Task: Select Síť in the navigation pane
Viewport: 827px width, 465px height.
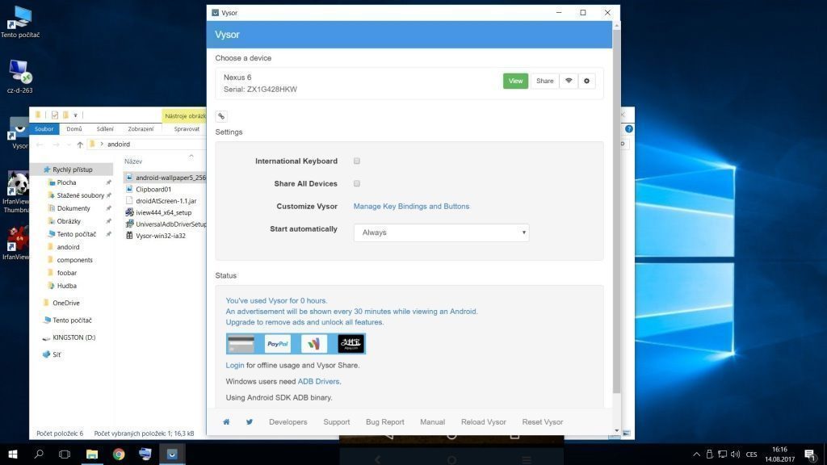Action: click(57, 355)
